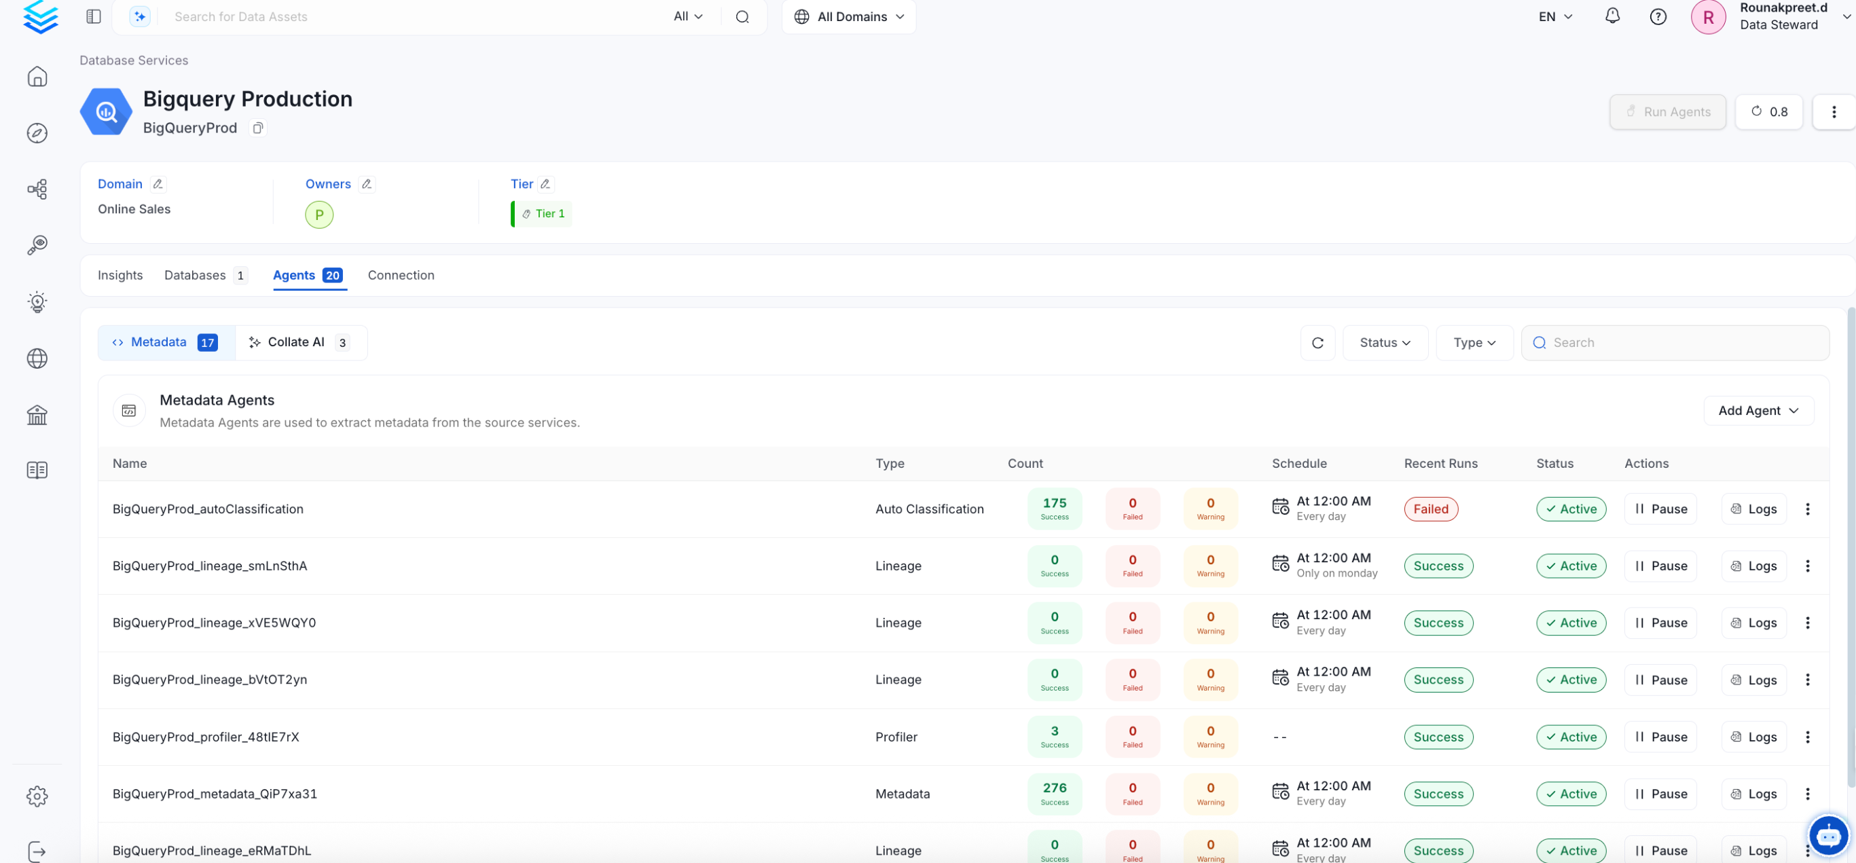Toggle the left sidebar collapse icon
The width and height of the screenshot is (1856, 863).
pyautogui.click(x=94, y=16)
